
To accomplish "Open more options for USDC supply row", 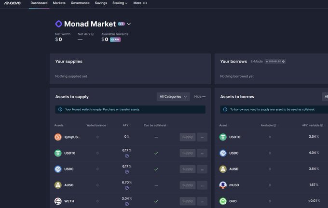I will coord(202,169).
